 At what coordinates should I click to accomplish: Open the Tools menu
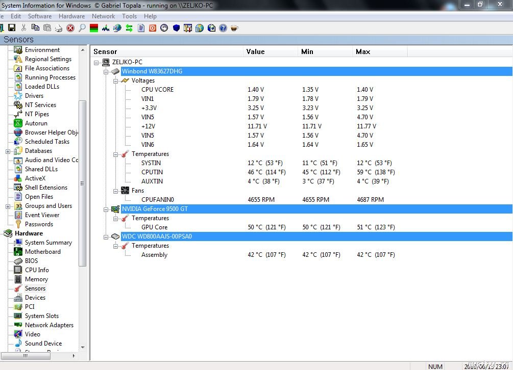click(129, 16)
